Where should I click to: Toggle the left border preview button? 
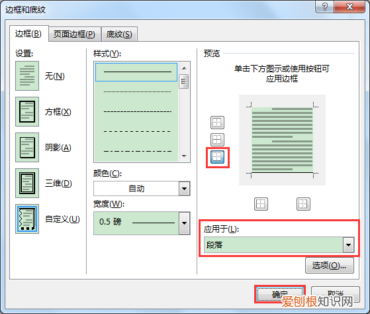pyautogui.click(x=261, y=204)
